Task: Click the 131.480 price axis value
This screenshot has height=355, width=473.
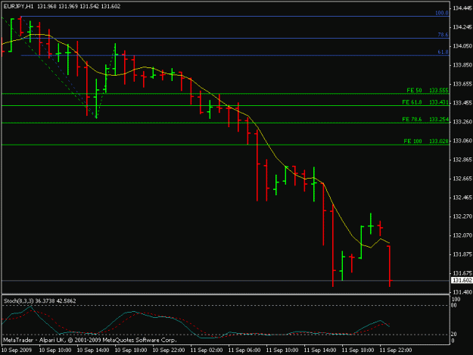Action: 462,292
